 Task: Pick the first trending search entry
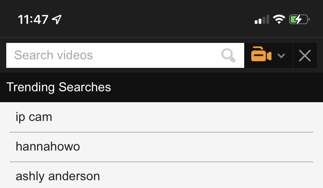pyautogui.click(x=161, y=117)
